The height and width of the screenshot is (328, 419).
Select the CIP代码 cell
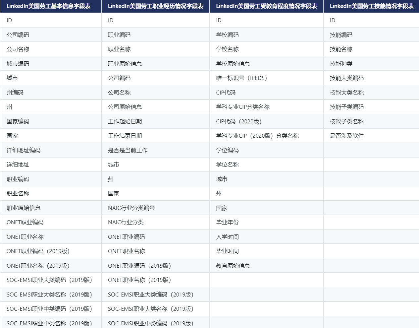tap(267, 93)
